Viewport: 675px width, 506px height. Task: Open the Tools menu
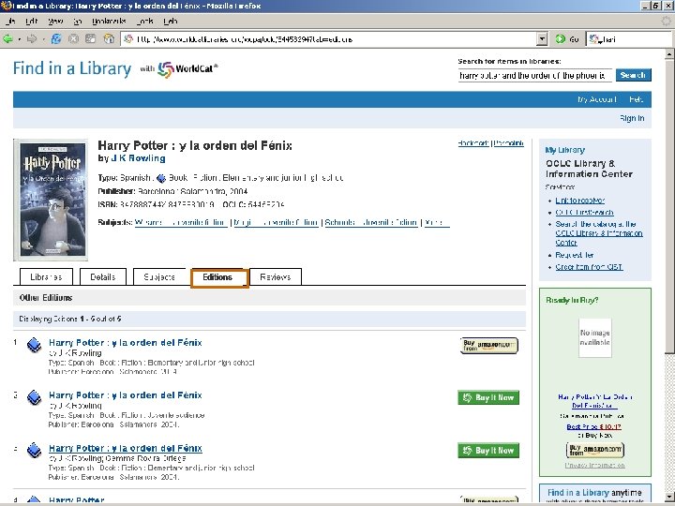145,21
